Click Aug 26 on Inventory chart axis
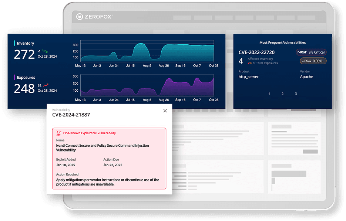 point(164,65)
